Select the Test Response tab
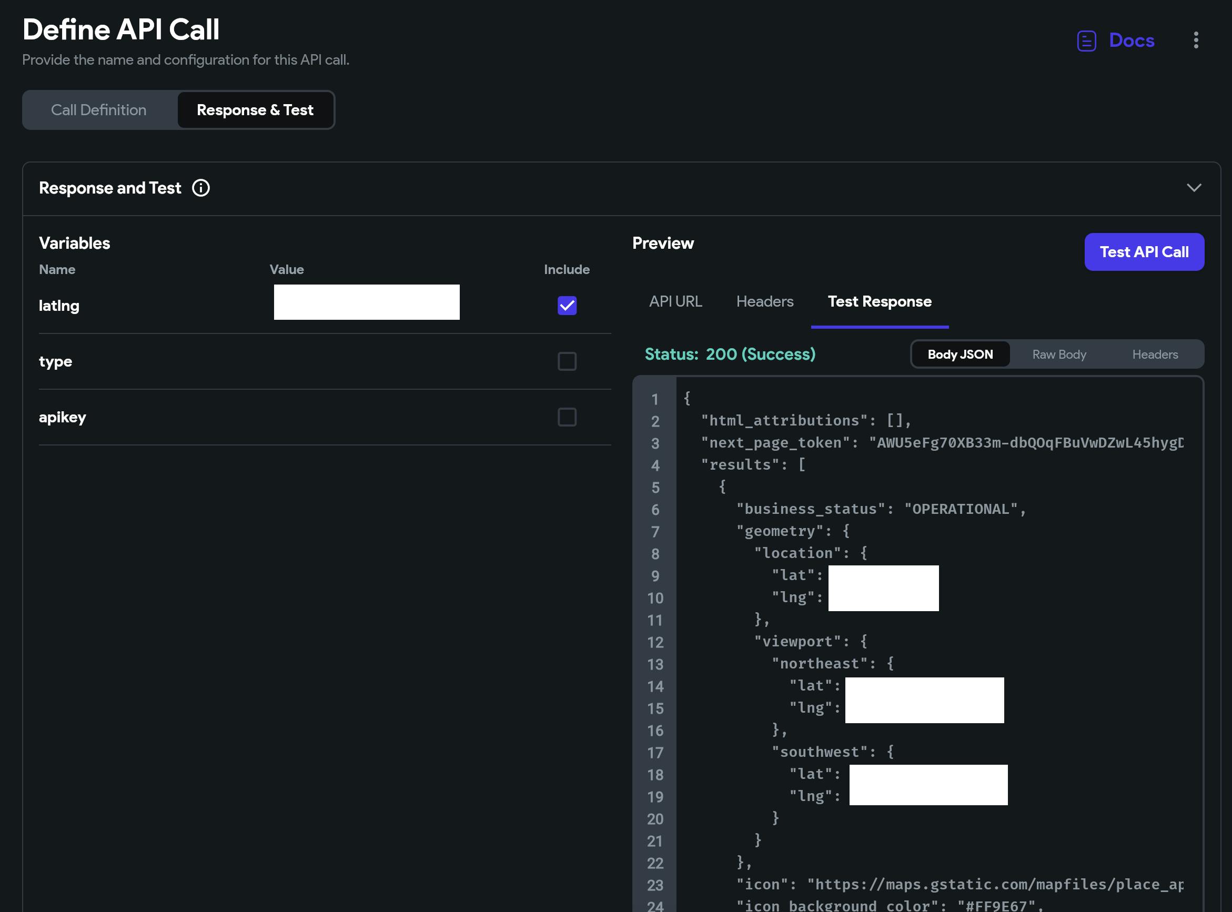The height and width of the screenshot is (912, 1232). click(x=879, y=301)
